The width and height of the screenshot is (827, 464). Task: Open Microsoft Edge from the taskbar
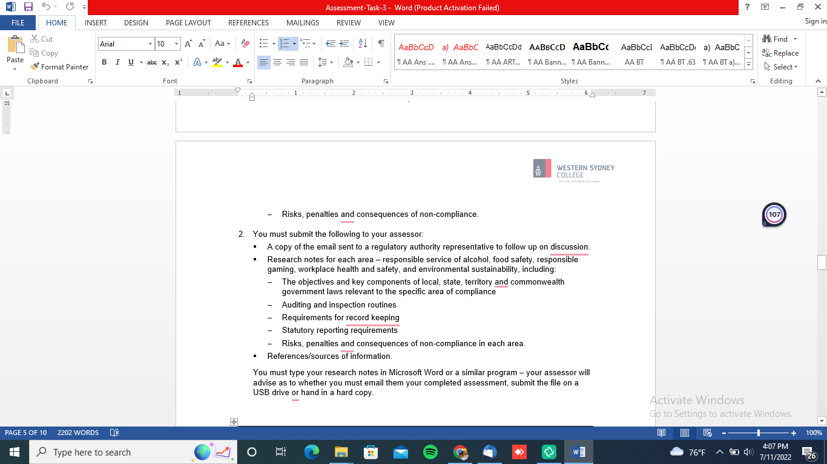pos(312,452)
